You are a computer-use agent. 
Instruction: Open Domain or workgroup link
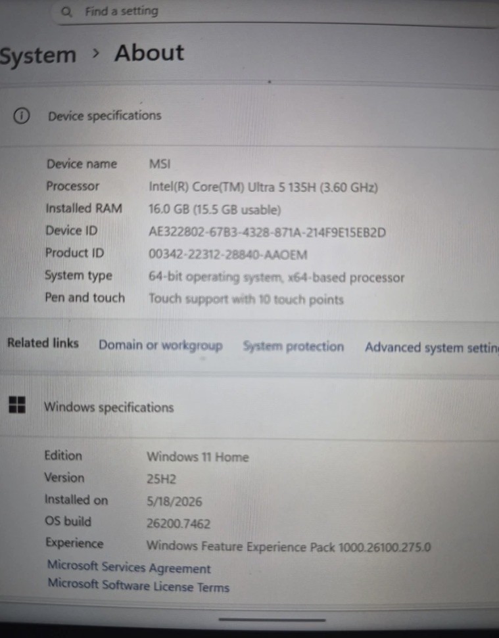161,346
